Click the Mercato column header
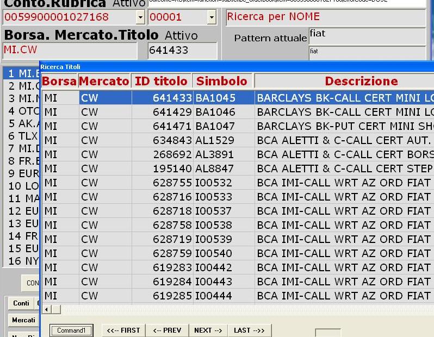 (x=104, y=82)
